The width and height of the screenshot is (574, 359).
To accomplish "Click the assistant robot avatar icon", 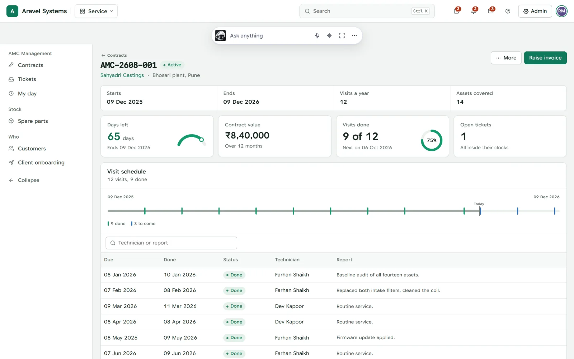I will 220,36.
